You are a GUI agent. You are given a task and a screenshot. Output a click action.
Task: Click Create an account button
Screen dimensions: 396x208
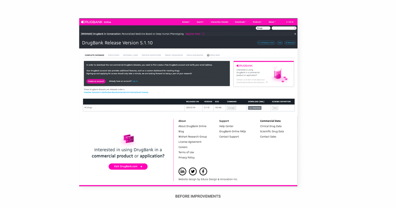pos(96,81)
